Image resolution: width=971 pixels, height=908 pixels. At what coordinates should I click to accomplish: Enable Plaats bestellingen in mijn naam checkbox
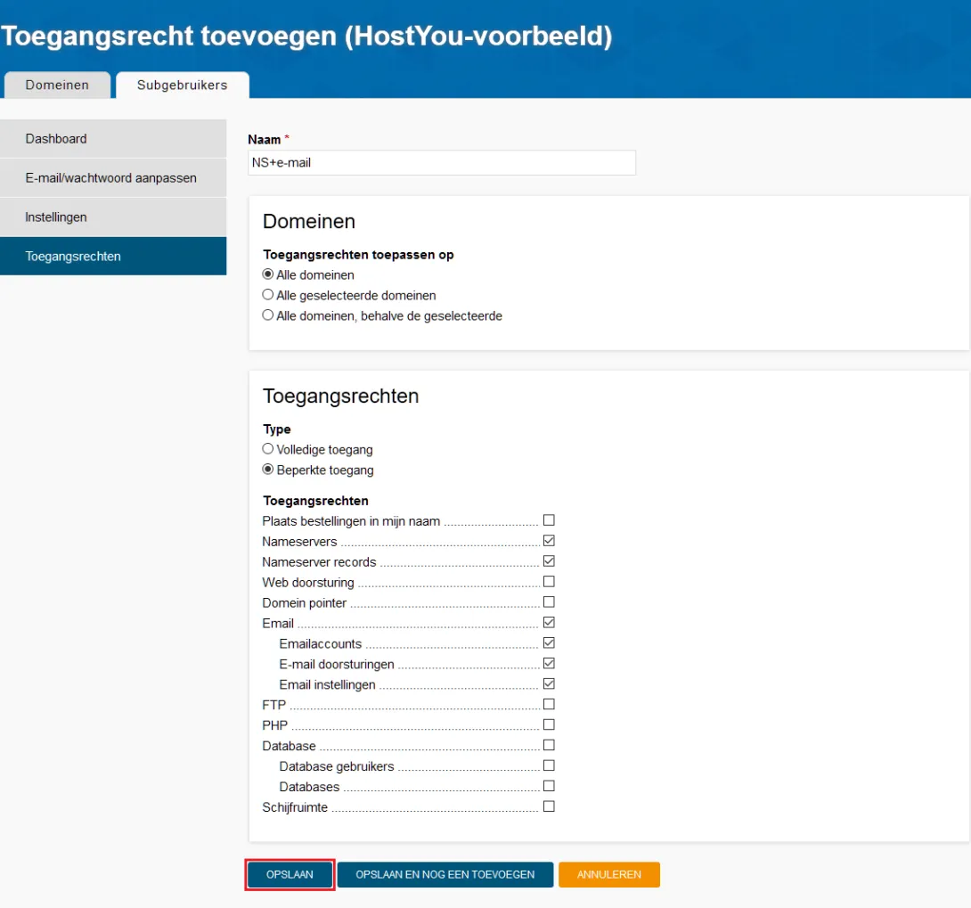tap(549, 520)
